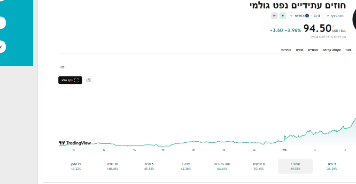Click the NYMEX exchange globe icon
Image resolution: width=356 pixels, height=184 pixels.
coord(307,15)
